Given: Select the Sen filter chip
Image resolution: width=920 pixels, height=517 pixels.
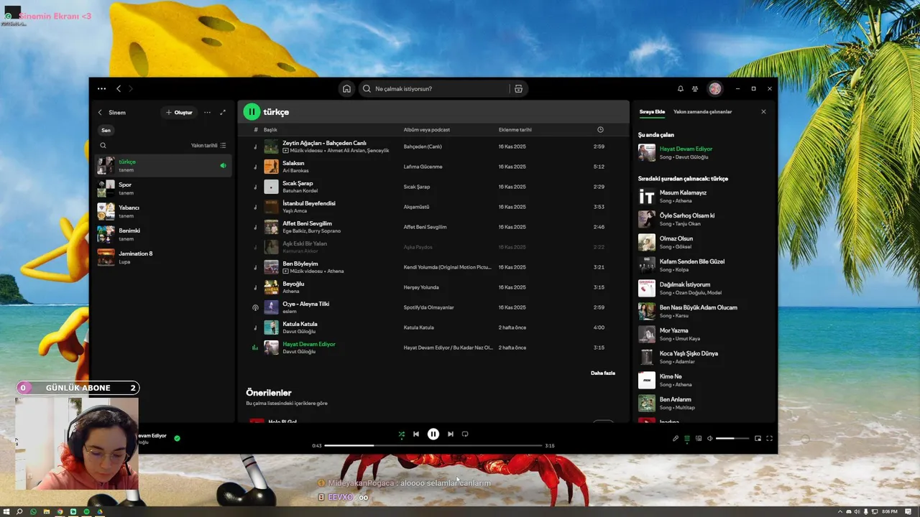Looking at the screenshot, I should point(106,130).
